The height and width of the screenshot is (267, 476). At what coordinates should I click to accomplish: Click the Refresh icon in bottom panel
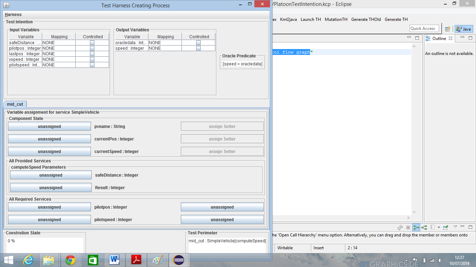pos(400,227)
